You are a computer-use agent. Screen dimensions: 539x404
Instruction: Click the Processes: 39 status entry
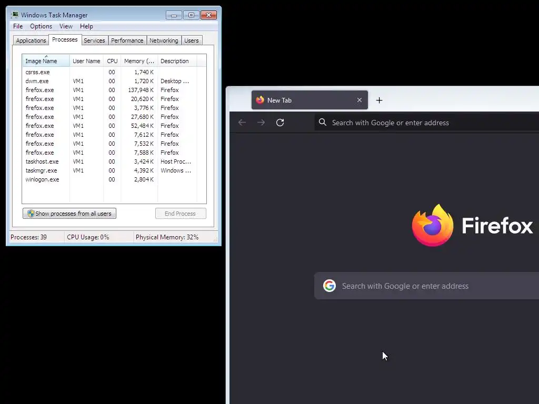28,237
